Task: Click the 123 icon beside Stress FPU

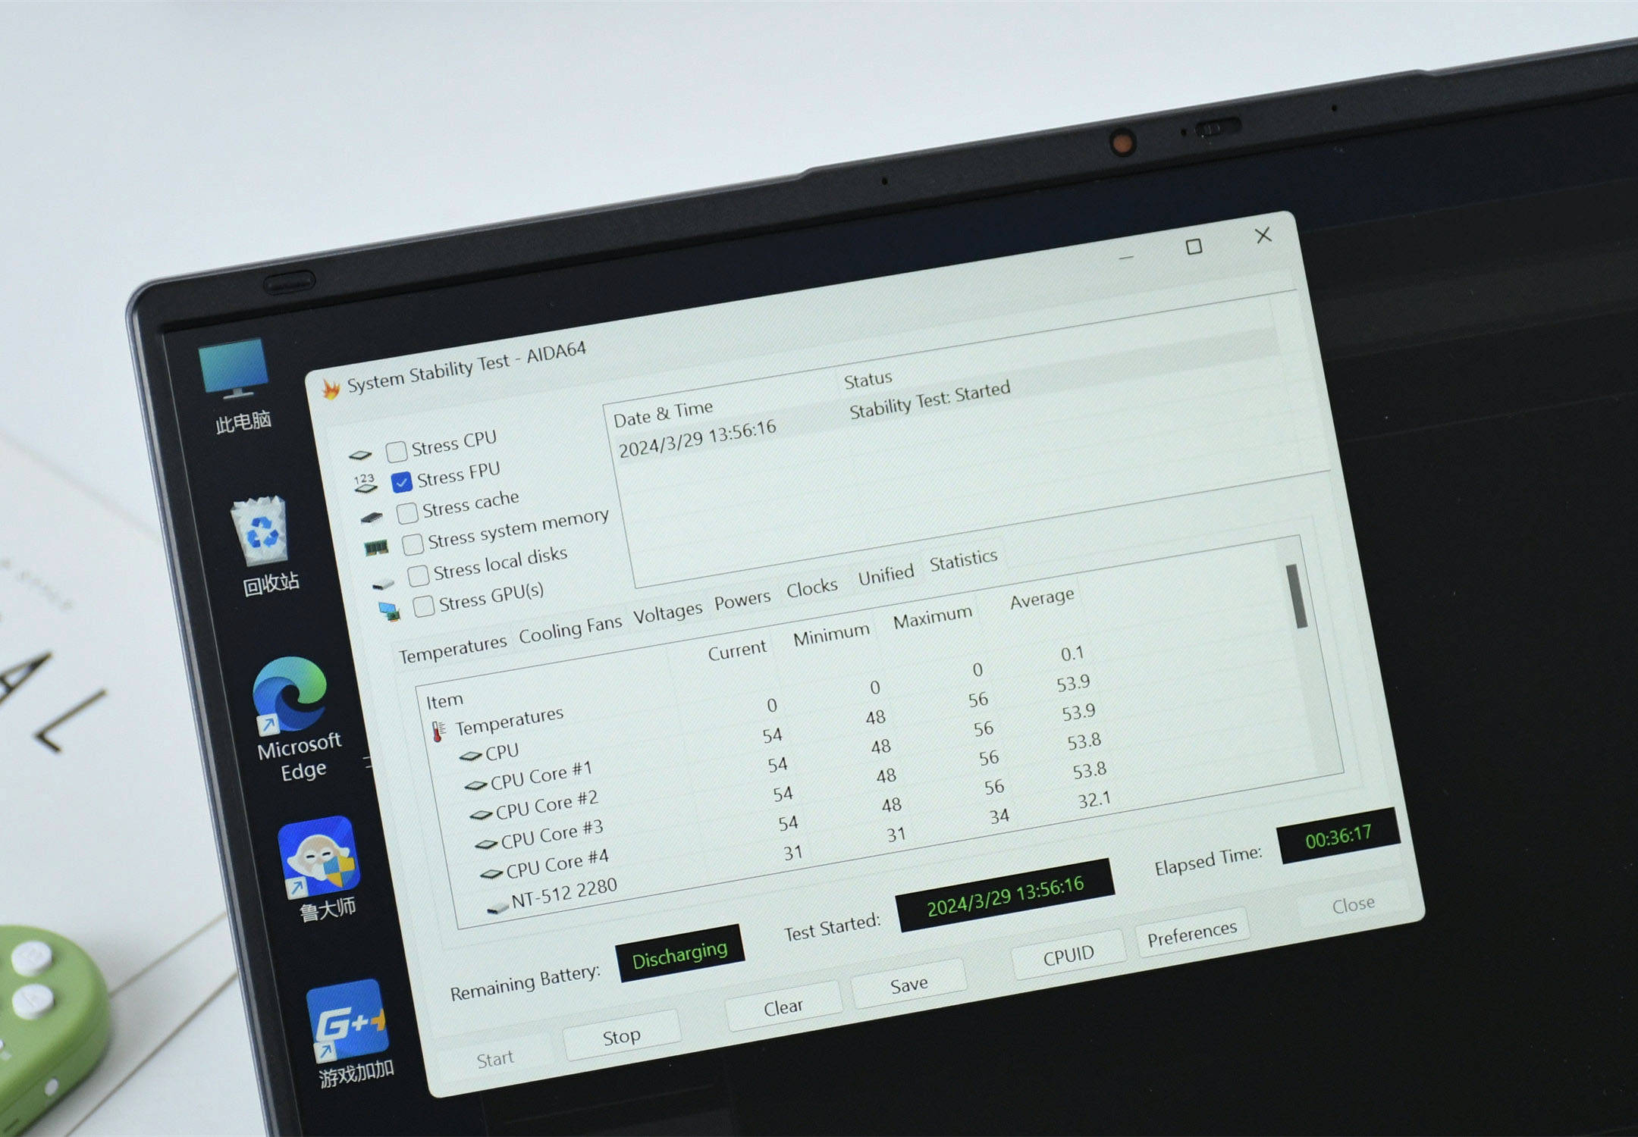Action: pyautogui.click(x=365, y=484)
